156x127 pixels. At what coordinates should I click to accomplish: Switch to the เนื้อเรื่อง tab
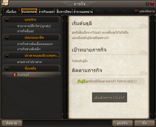(11, 12)
